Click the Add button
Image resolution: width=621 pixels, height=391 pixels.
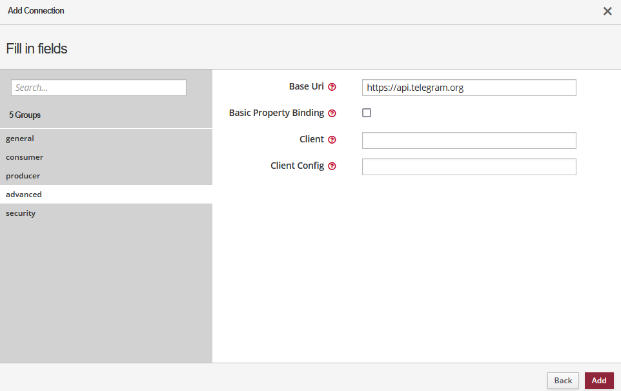tap(598, 381)
